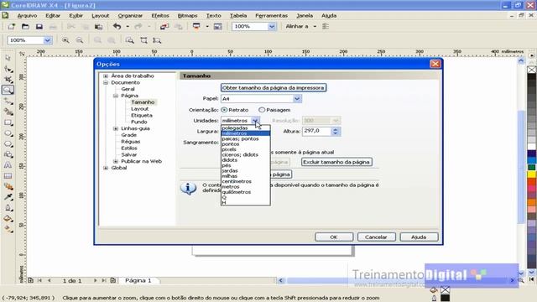
Task: Click the Ajuda button in the dialog
Action: click(419, 237)
